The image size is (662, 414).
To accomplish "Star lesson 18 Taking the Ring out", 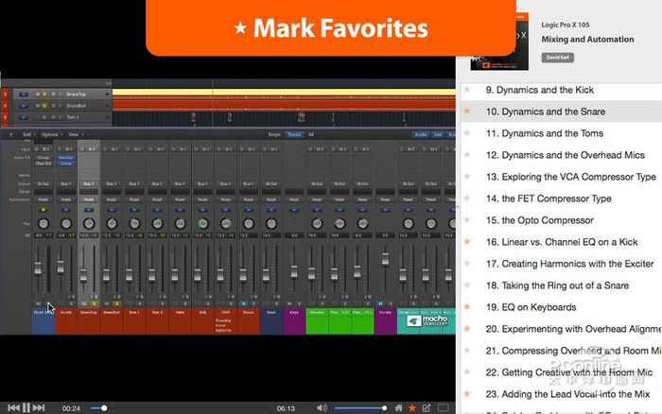I will (467, 285).
